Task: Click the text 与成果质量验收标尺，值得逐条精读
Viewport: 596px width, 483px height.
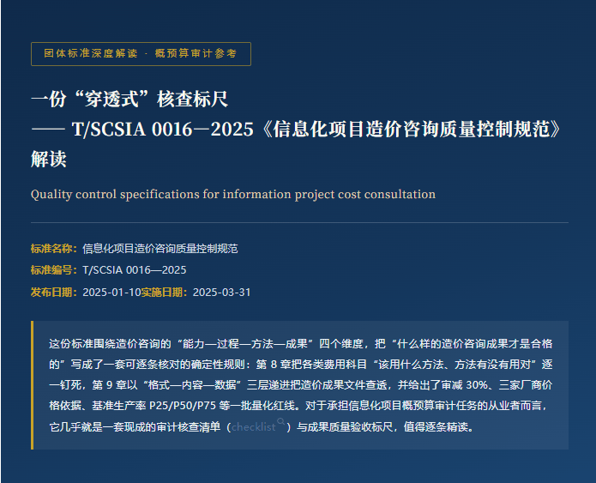Action: click(385, 427)
